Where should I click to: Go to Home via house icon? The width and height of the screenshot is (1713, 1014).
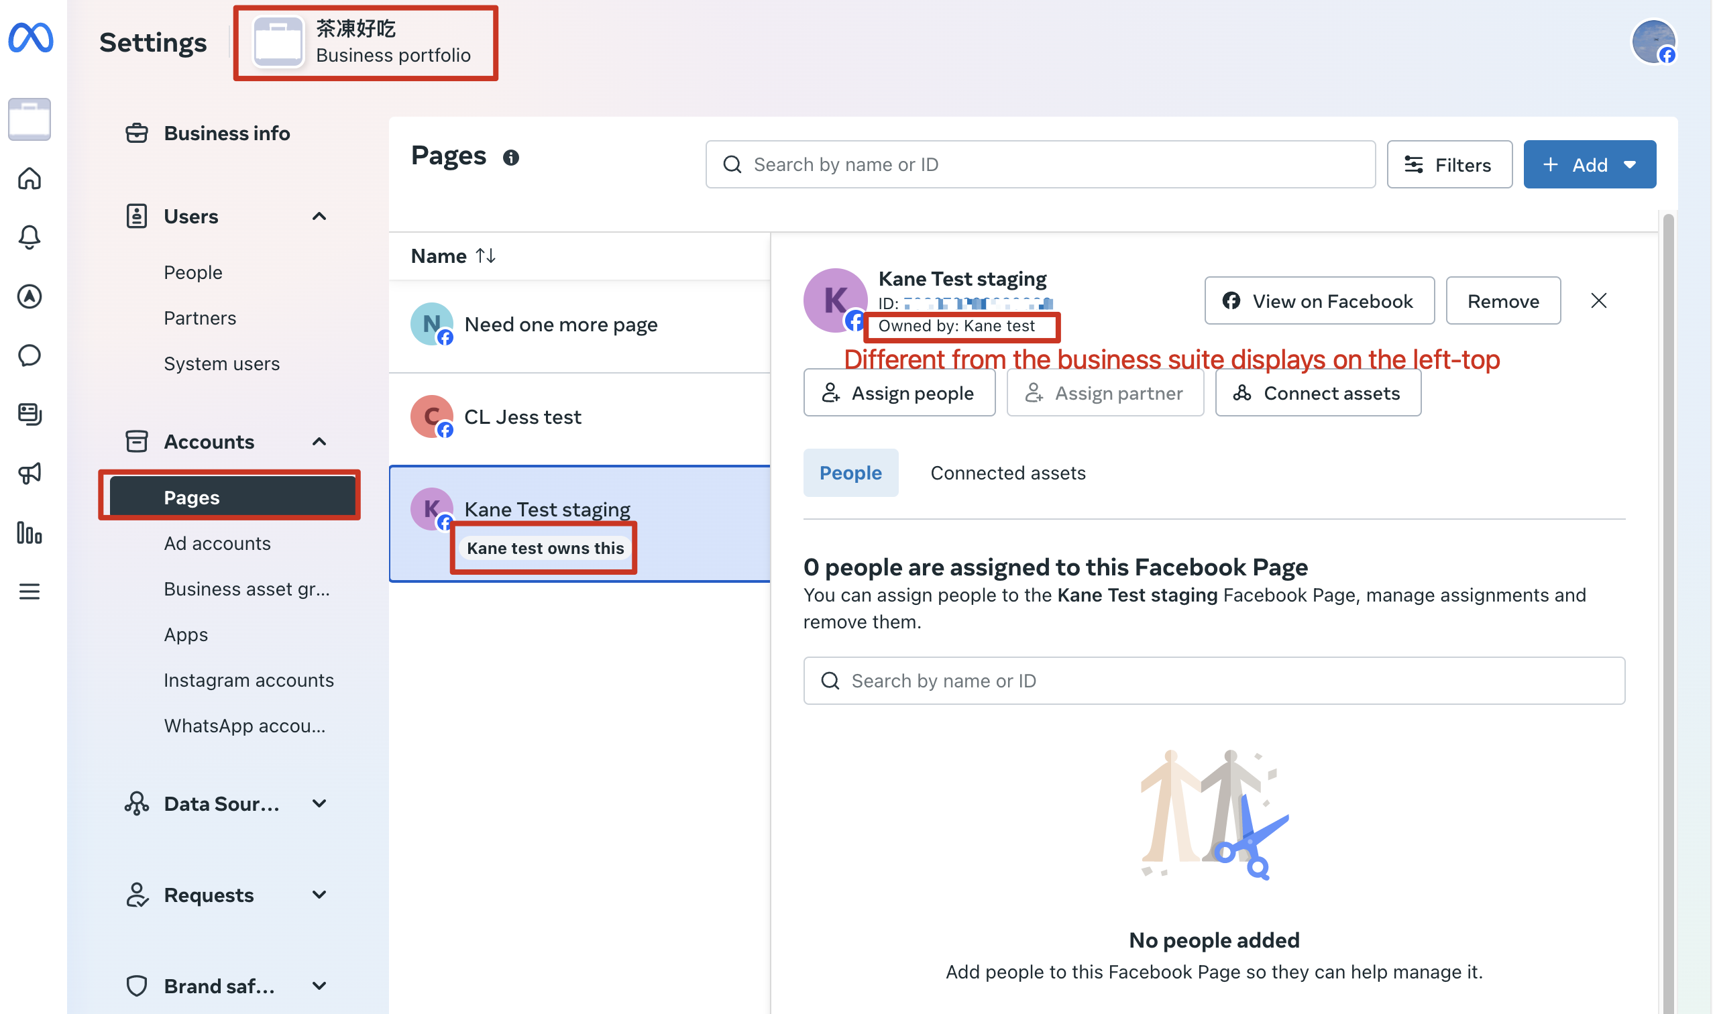coord(30,178)
